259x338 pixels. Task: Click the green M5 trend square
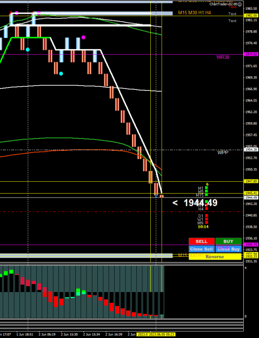(207, 191)
